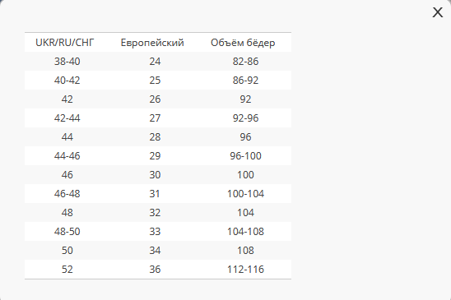The height and width of the screenshot is (300, 451).
Task: Close the size chart popup
Action: coord(438,12)
